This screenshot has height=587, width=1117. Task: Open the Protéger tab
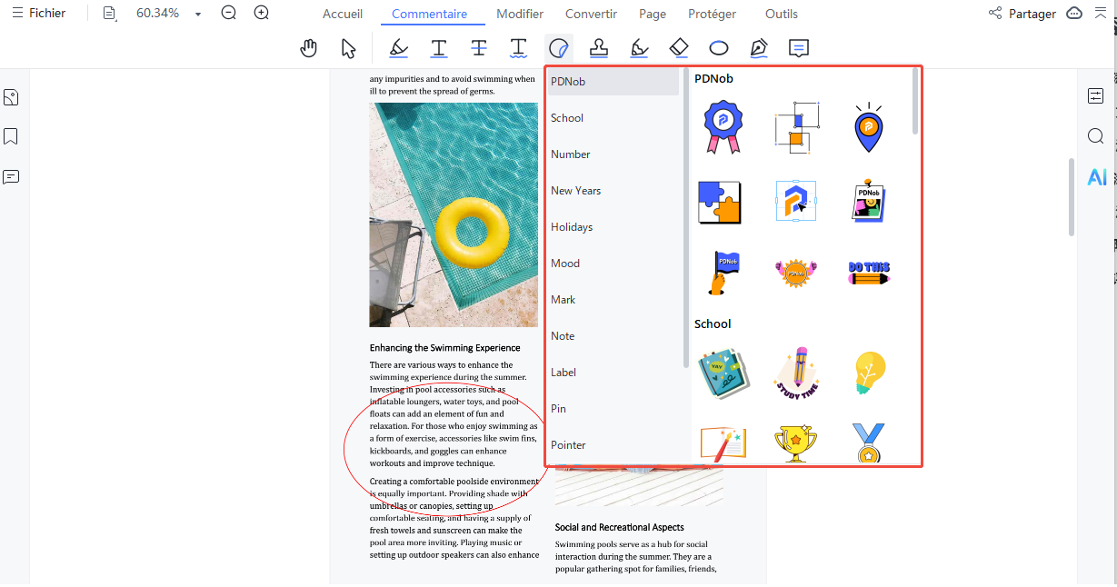[x=713, y=14]
